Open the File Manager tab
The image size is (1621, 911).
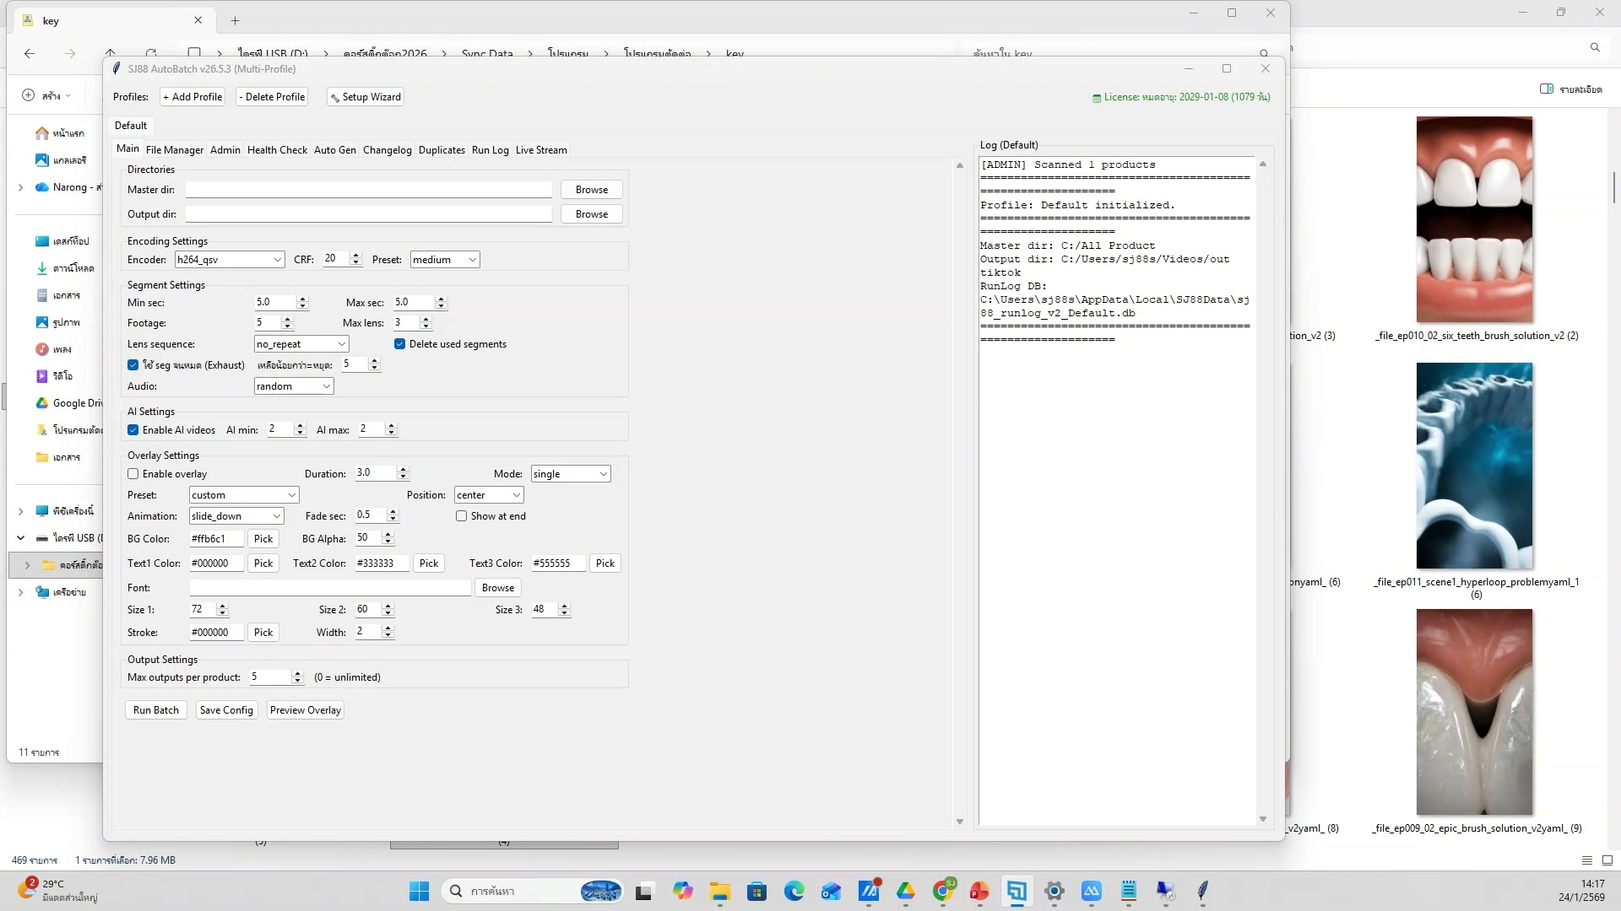[x=174, y=150]
